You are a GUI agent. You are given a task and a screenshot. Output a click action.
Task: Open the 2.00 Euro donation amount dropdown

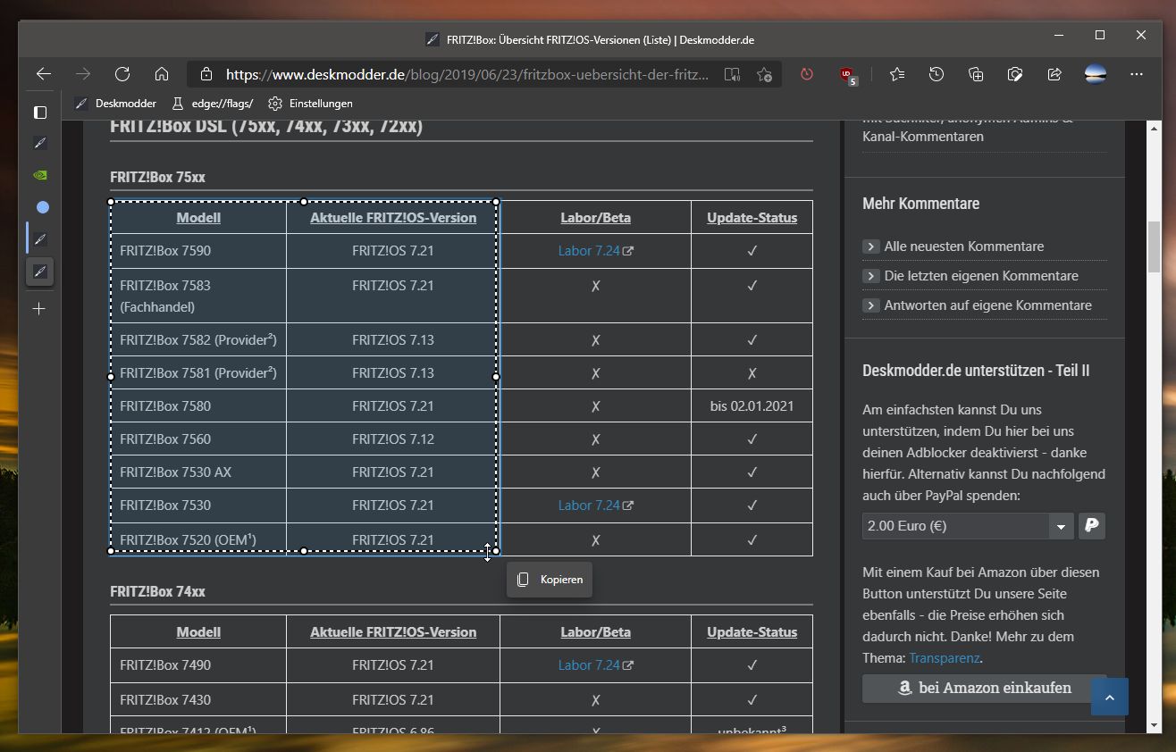click(968, 526)
